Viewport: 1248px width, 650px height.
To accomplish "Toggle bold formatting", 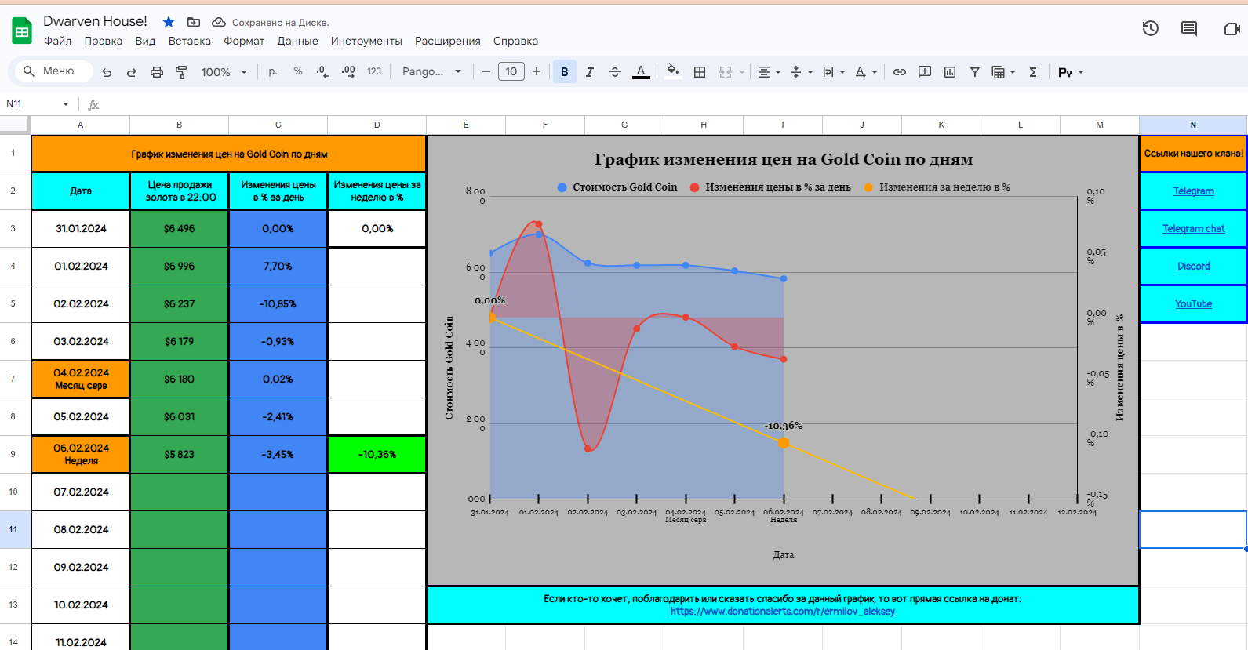I will tap(564, 72).
